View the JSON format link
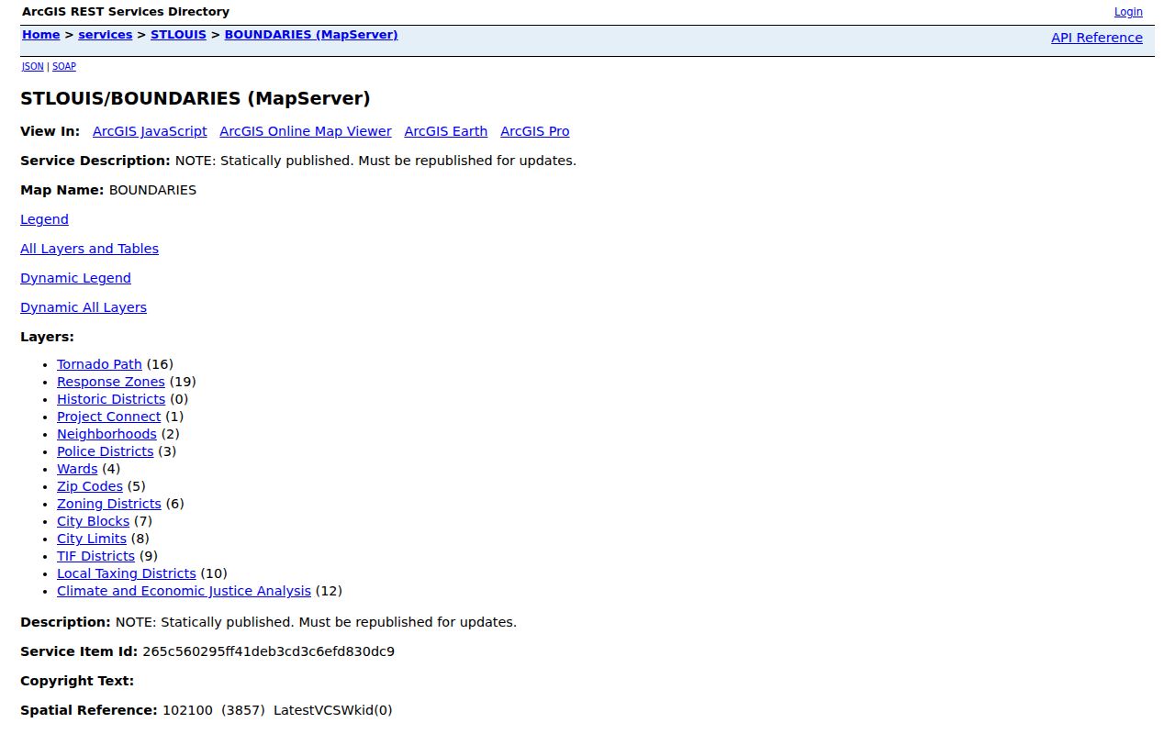This screenshot has width=1175, height=734. 32,66
